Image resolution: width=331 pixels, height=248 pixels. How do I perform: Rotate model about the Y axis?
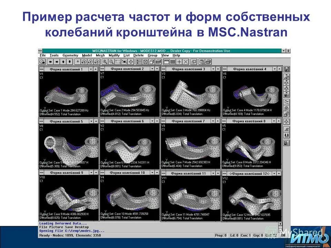click(x=91, y=62)
